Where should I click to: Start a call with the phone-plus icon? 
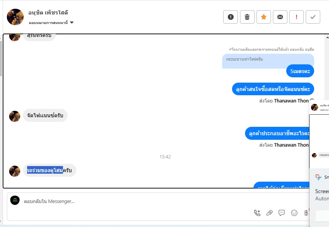tap(257, 213)
